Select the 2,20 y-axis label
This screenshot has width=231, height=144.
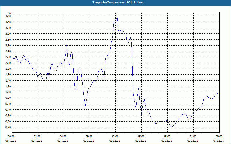click(8, 57)
